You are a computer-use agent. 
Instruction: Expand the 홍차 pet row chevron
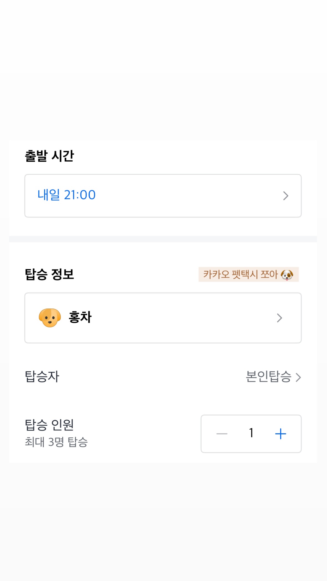point(279,318)
